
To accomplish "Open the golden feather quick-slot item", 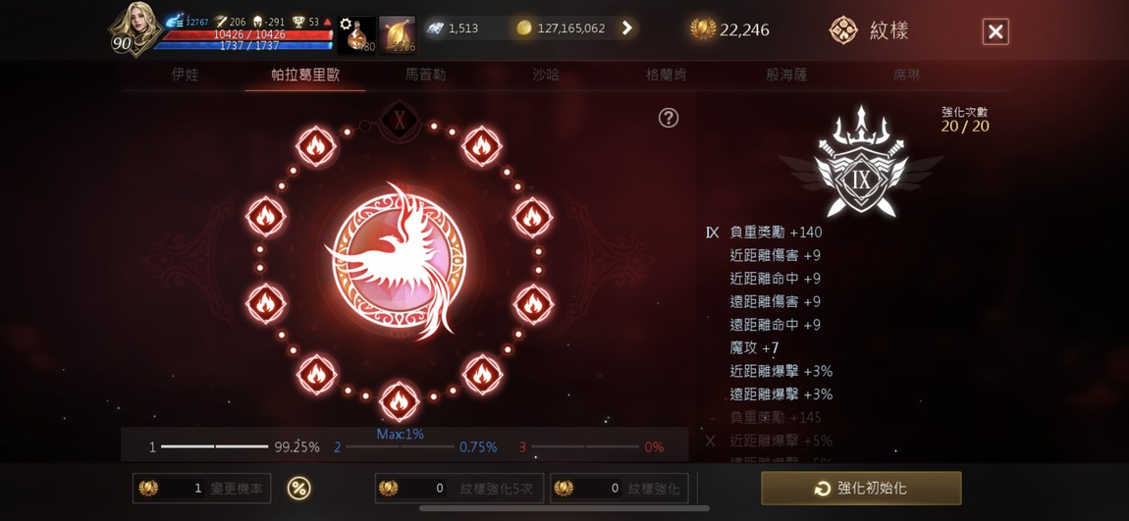I will click(398, 34).
